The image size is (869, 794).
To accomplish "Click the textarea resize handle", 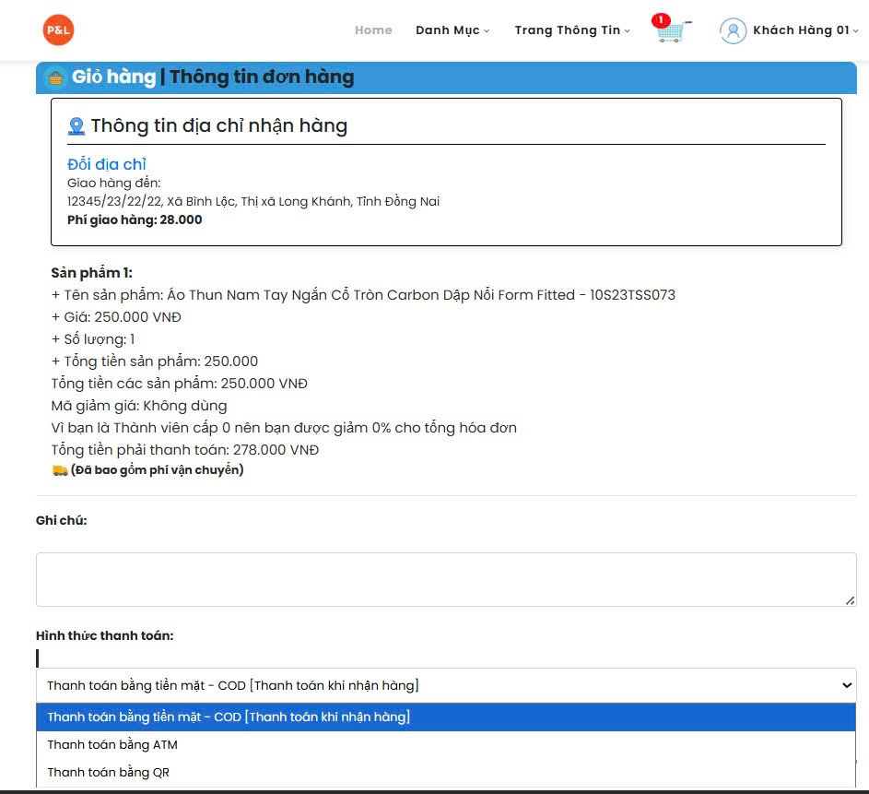I will pyautogui.click(x=851, y=602).
